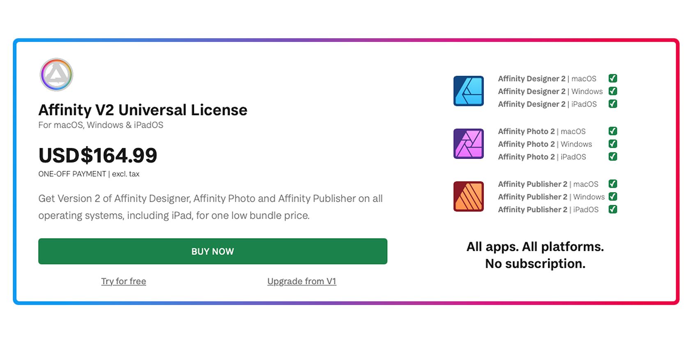
Task: Click the BUY NOW button
Action: tap(212, 251)
